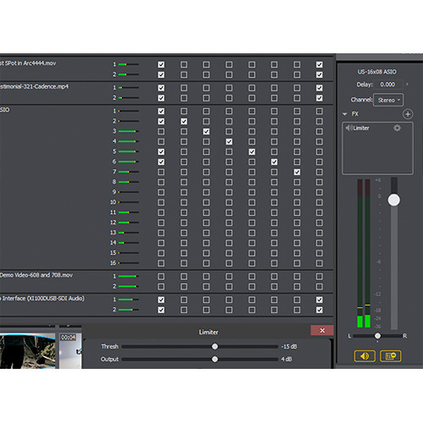Click the 'US-16x08 ASIO' device label
423x423 pixels.
click(376, 72)
